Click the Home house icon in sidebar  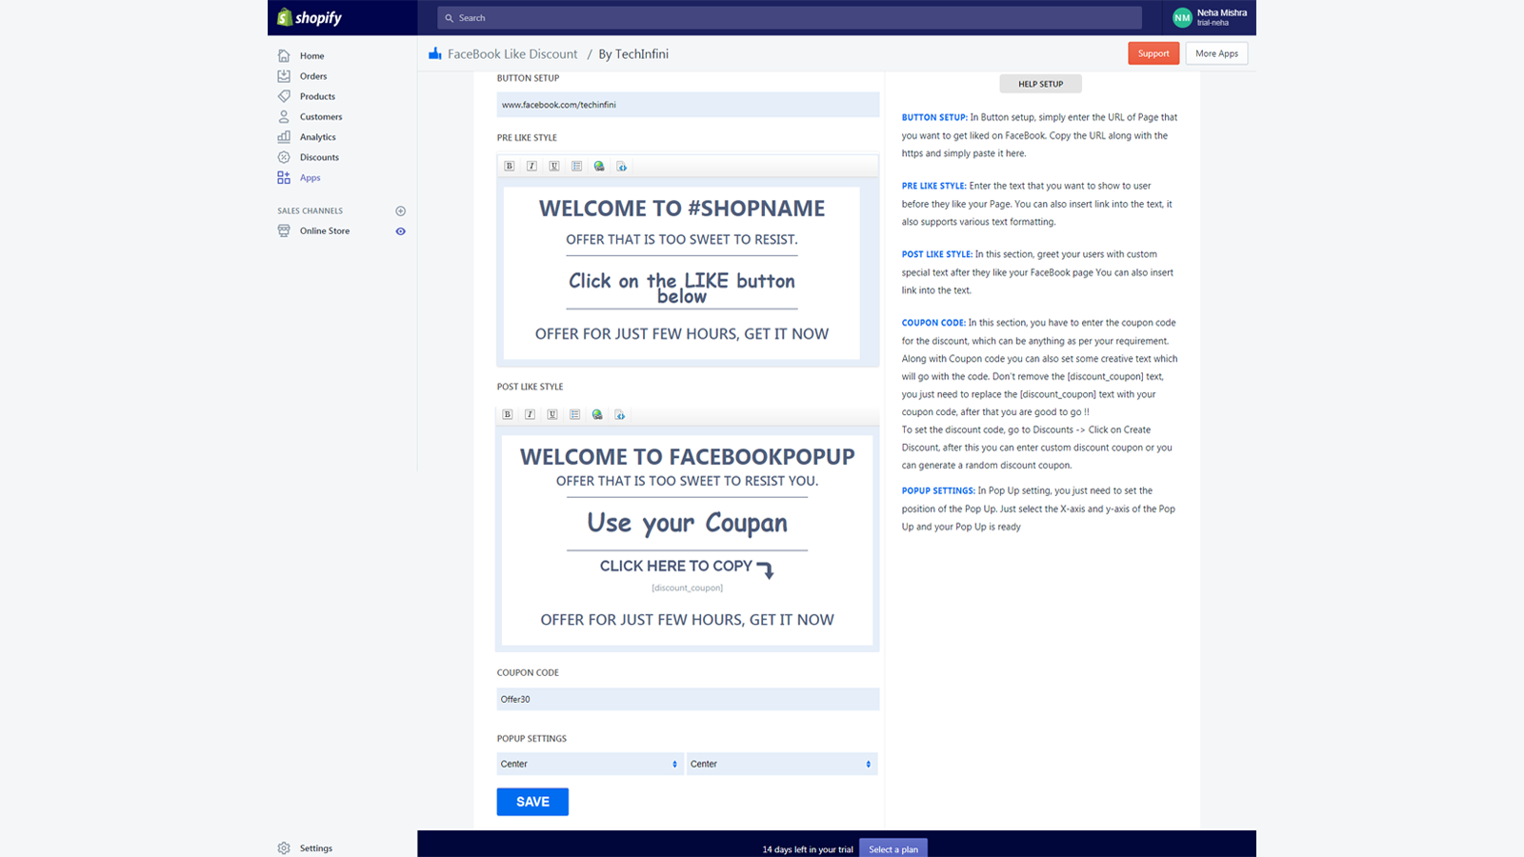click(284, 55)
